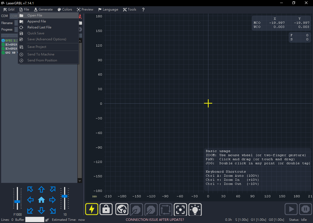Minimize the LaserGRBL window
This screenshot has height=223, width=313.
[281, 3]
